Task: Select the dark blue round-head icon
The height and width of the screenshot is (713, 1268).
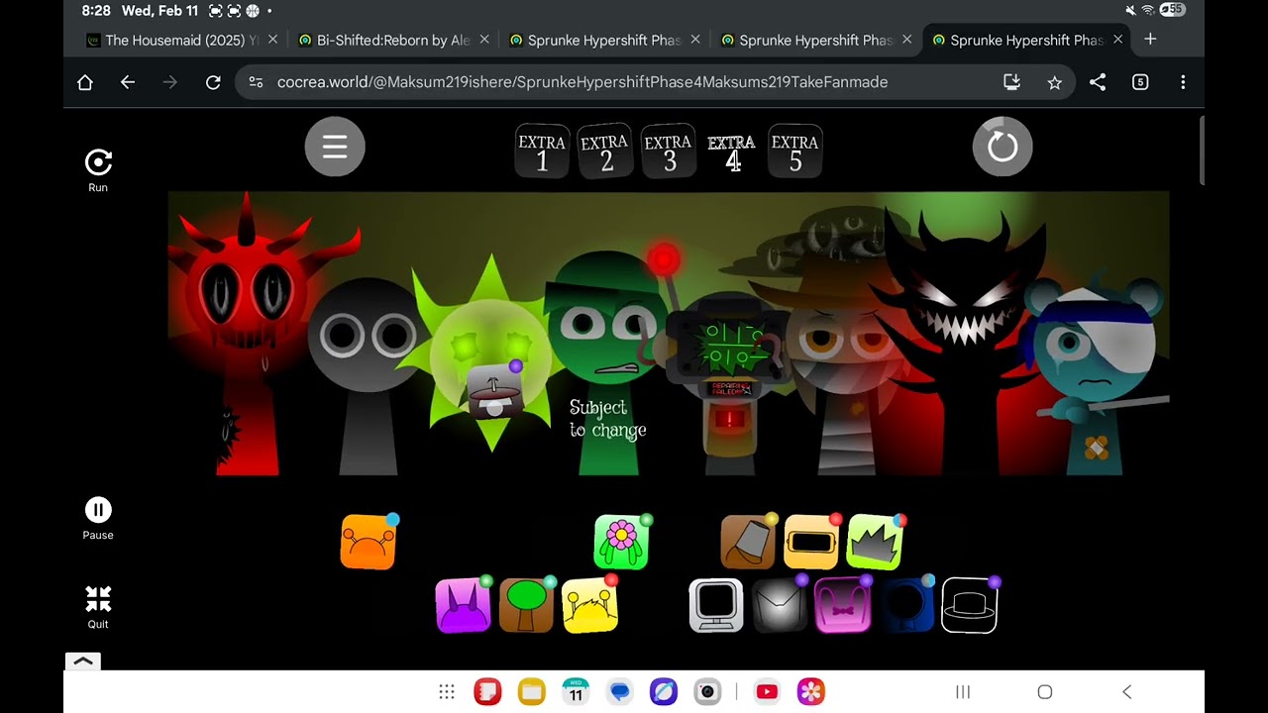Action: (906, 606)
